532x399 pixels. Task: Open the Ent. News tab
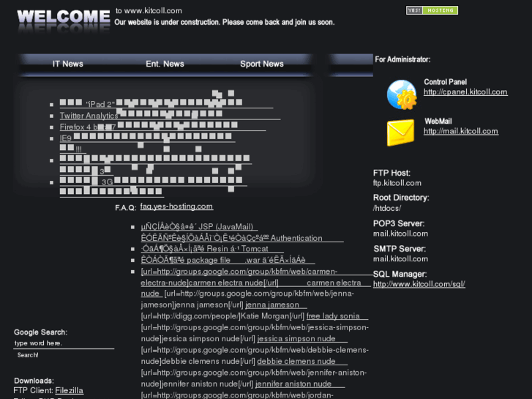click(165, 64)
